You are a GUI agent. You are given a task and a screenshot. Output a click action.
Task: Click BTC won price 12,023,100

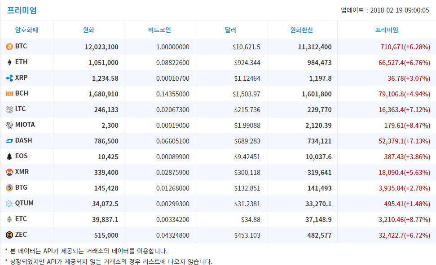click(101, 47)
